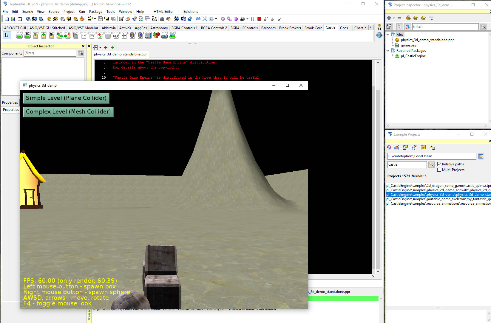Image resolution: width=491 pixels, height=323 pixels.
Task: Click the red back arrow in editor toolbar
Action: pos(106,48)
